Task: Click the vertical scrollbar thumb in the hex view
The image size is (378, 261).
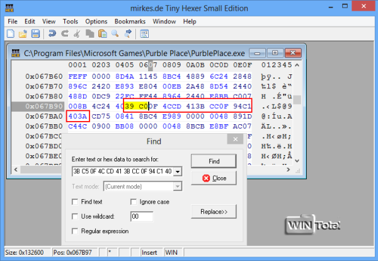Action: (x=297, y=100)
